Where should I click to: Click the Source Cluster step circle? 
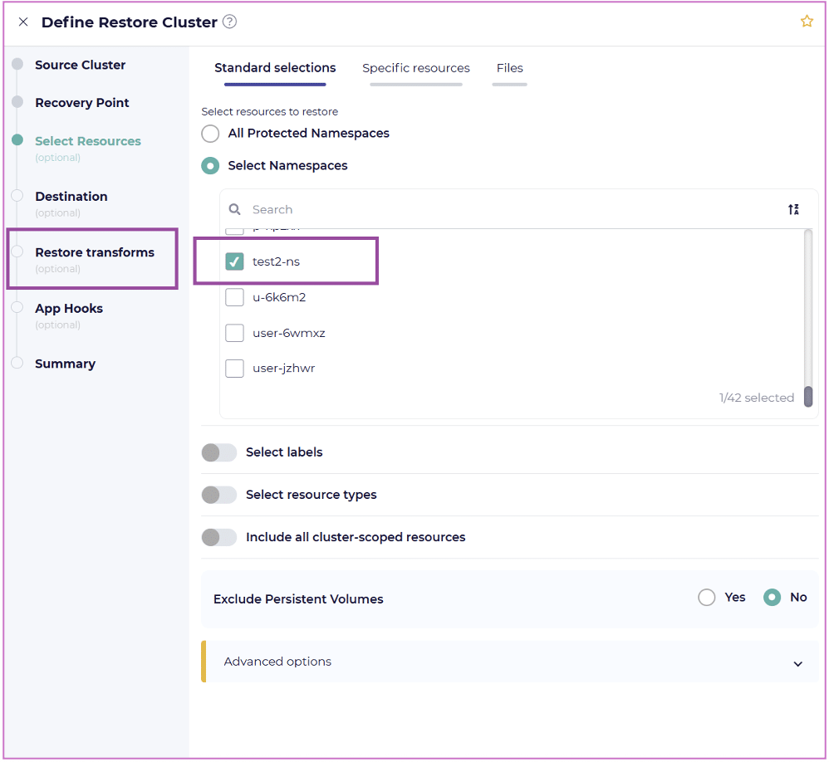point(17,64)
